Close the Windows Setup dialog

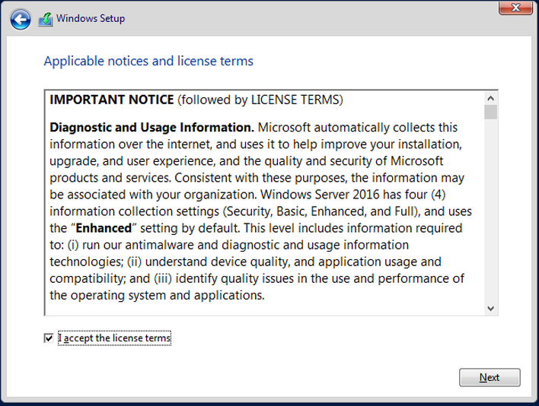click(x=515, y=8)
